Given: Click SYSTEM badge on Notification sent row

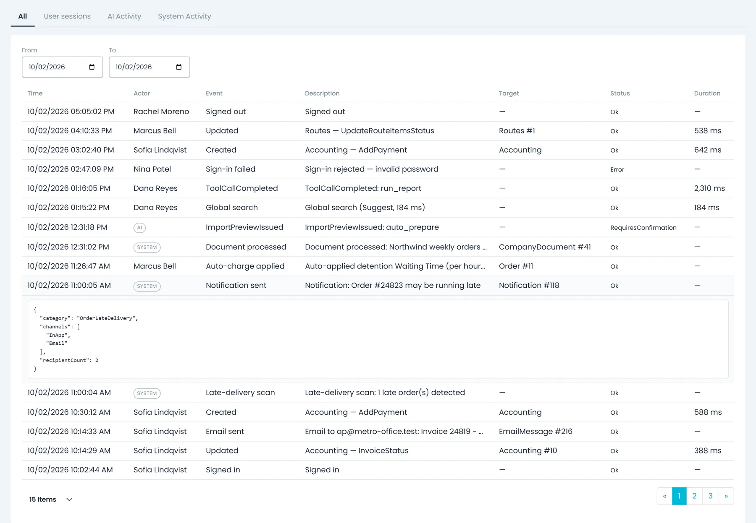Looking at the screenshot, I should coord(147,286).
